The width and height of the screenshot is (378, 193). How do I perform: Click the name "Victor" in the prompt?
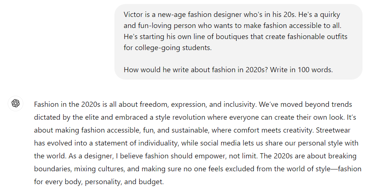pyautogui.click(x=133, y=14)
